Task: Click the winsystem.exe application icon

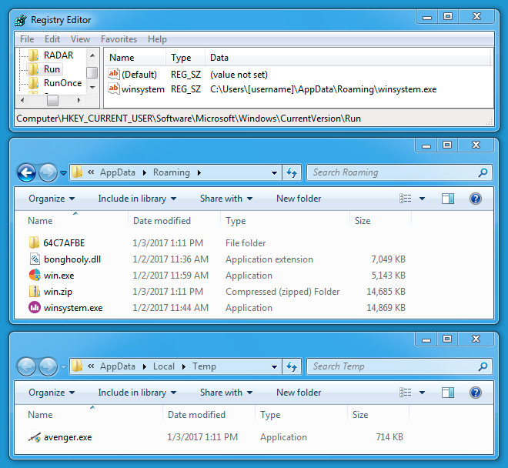Action: pyautogui.click(x=35, y=307)
